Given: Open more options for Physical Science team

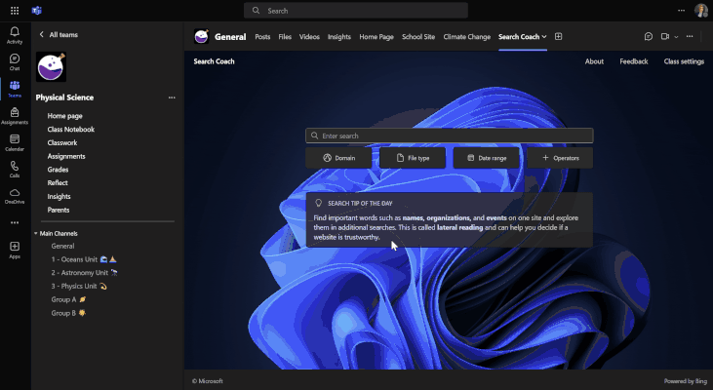Looking at the screenshot, I should coord(172,97).
